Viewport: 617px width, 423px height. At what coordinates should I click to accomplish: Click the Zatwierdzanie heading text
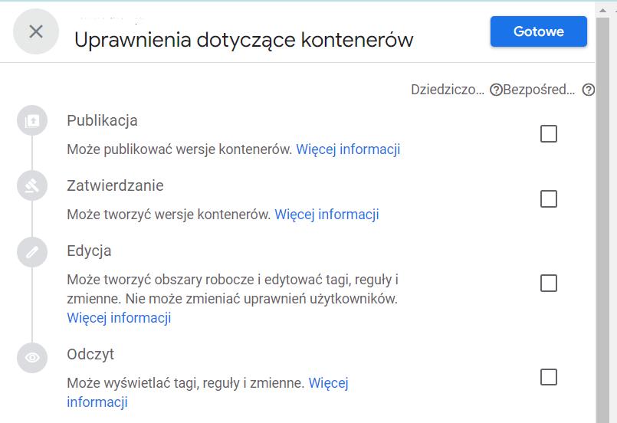[115, 185]
